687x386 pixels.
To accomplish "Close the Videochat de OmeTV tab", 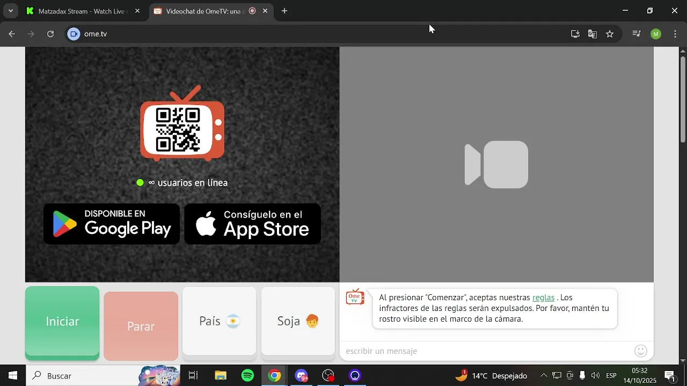I will coord(265,11).
